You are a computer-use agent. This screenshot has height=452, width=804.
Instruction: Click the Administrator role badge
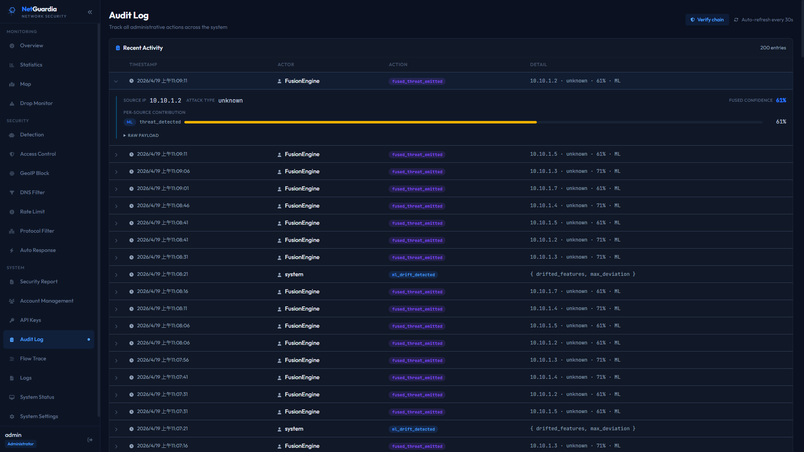tap(21, 444)
